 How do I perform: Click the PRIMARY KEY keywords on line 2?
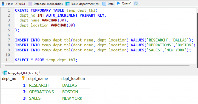point(92,15)
